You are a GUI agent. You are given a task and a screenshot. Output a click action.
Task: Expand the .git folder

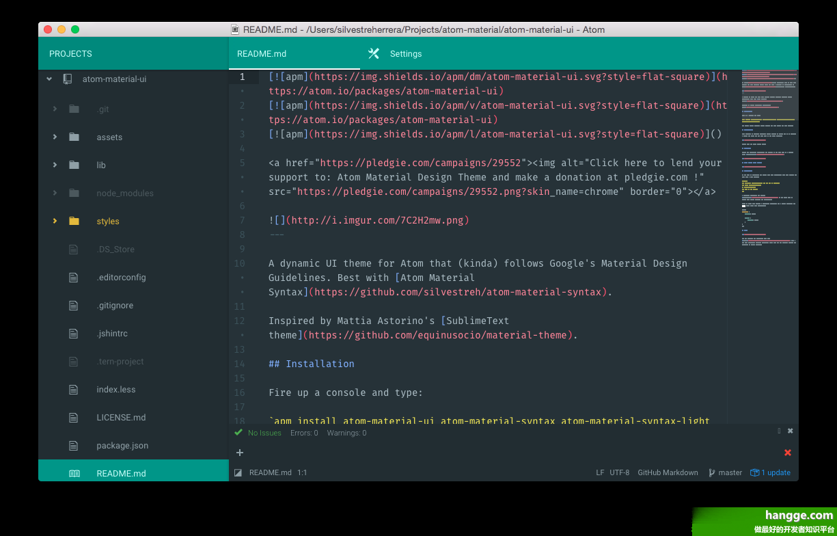(x=55, y=109)
